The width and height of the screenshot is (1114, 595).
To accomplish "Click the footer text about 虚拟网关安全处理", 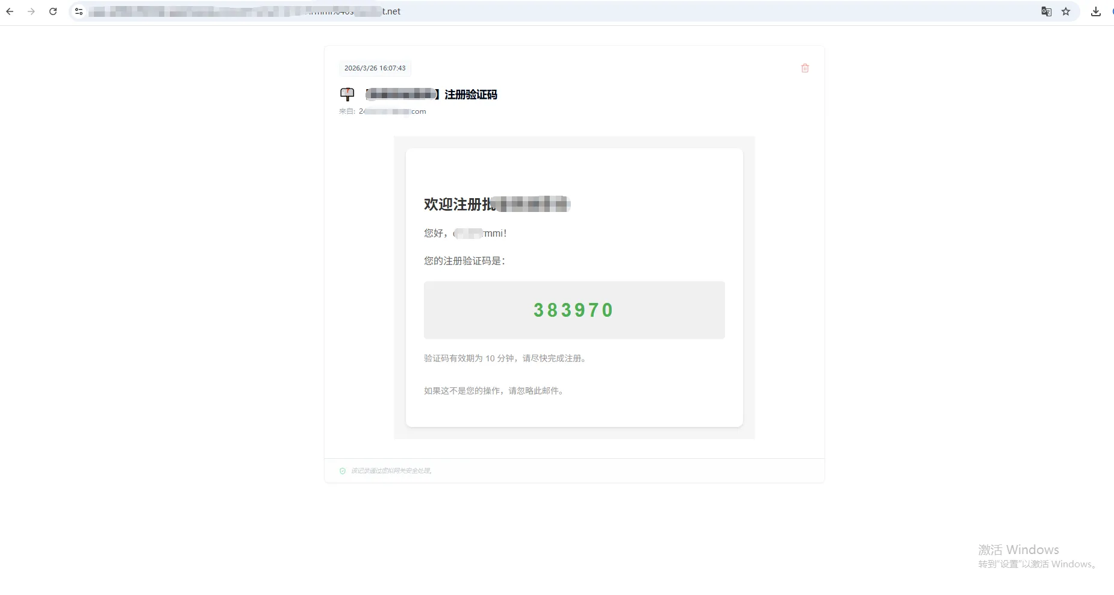I will click(x=390, y=470).
